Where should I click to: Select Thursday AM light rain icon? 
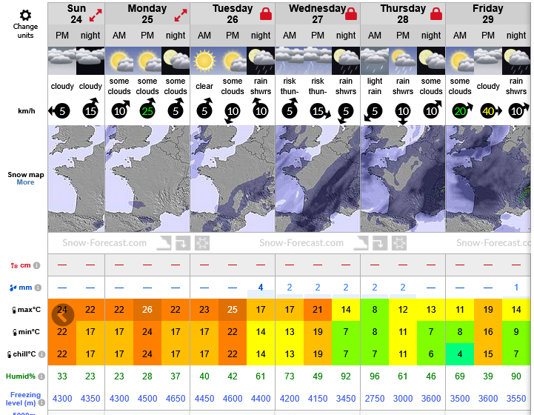pos(375,61)
